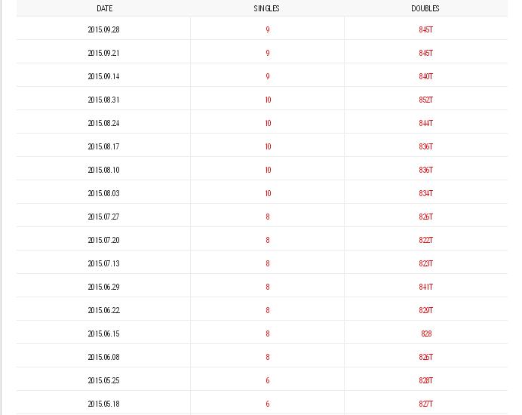The height and width of the screenshot is (415, 522).
Task: Open doubles ranking 829T
Action: 425,310
